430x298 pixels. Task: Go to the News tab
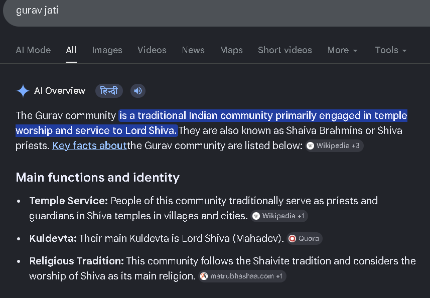pyautogui.click(x=193, y=50)
